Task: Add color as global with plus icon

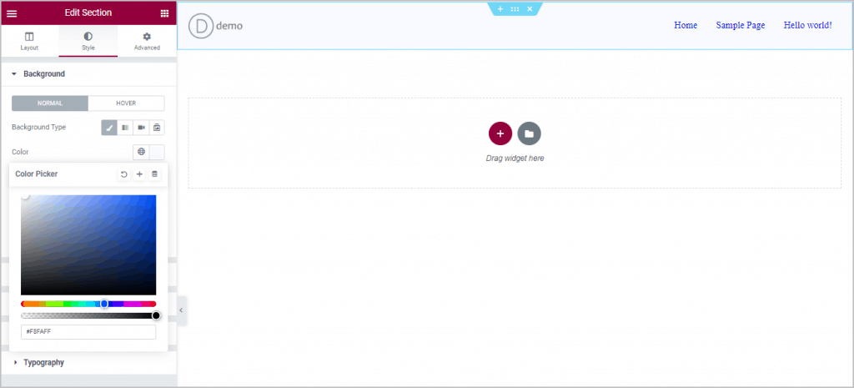Action: pos(139,174)
